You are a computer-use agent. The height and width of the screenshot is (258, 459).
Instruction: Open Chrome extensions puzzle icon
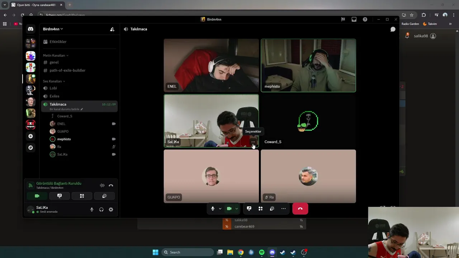coord(423,15)
